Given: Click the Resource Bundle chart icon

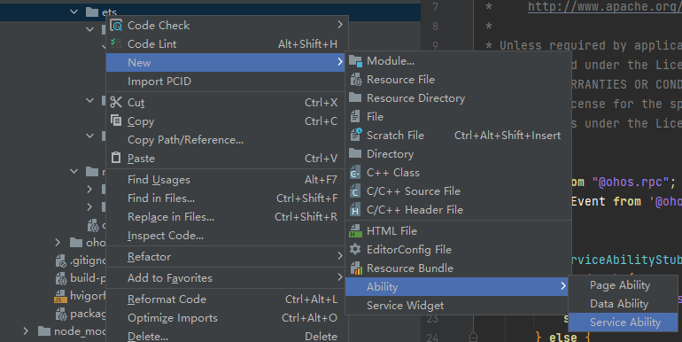Looking at the screenshot, I should coord(356,268).
